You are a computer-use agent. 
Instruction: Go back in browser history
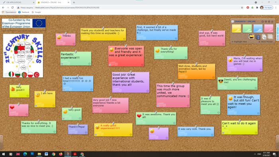3,8
